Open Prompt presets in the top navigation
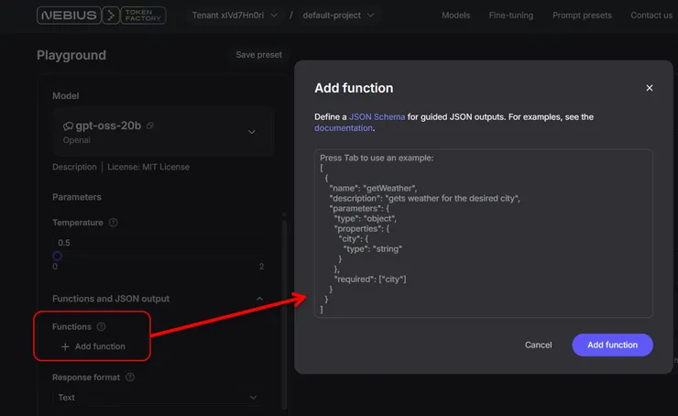 581,16
